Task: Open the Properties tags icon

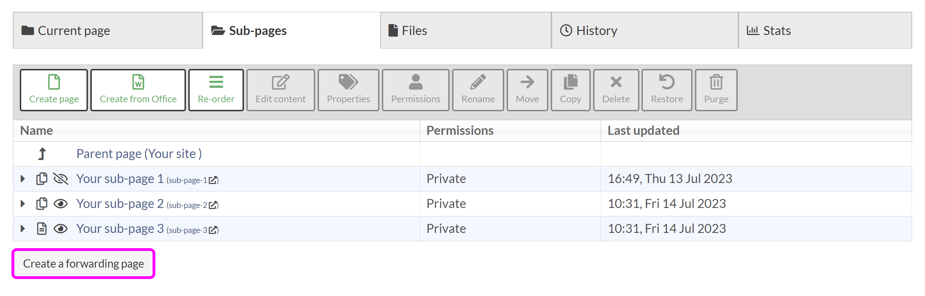Action: 348,82
